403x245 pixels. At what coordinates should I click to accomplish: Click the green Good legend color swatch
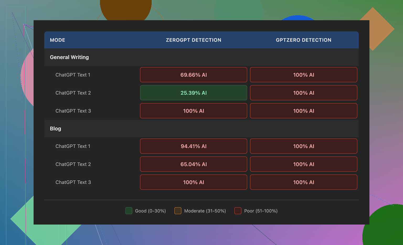(129, 211)
